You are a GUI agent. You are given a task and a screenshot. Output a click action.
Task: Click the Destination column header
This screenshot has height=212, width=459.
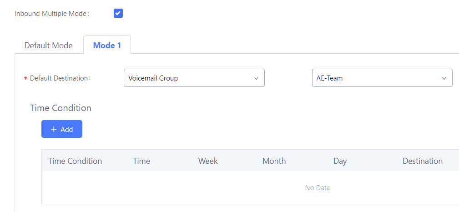(x=422, y=161)
